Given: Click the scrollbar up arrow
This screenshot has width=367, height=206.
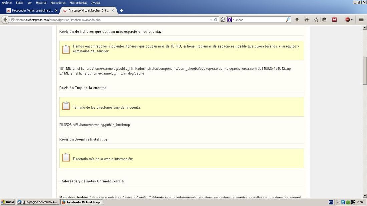Looking at the screenshot, I should pos(365,28).
